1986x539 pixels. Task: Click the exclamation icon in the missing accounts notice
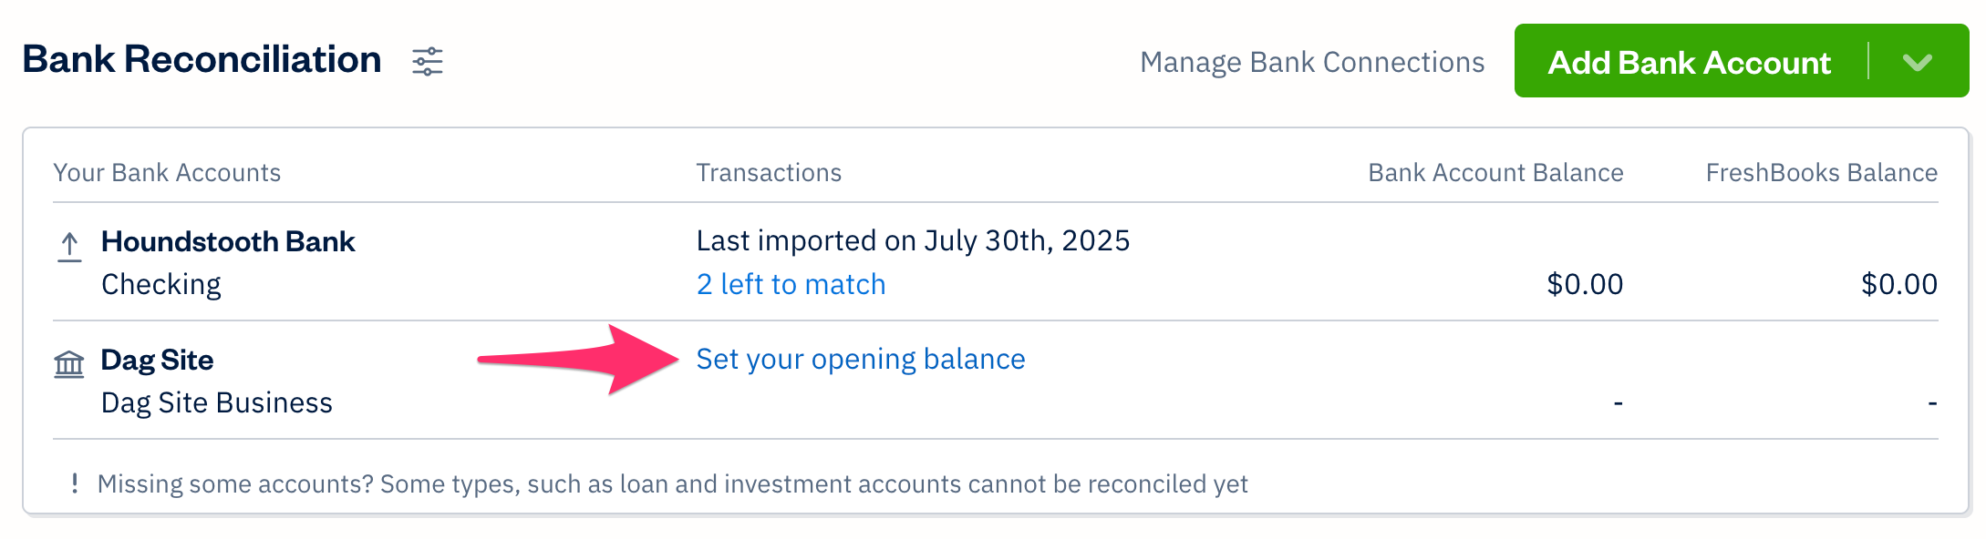(76, 483)
